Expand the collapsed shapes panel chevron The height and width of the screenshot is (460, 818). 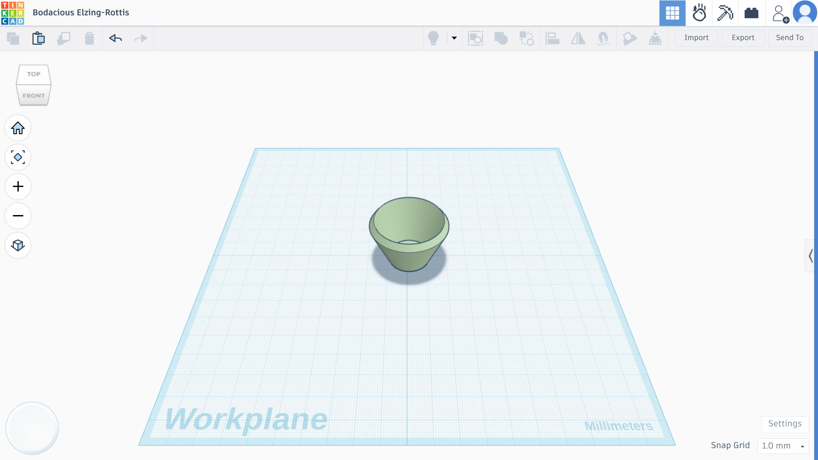click(810, 256)
